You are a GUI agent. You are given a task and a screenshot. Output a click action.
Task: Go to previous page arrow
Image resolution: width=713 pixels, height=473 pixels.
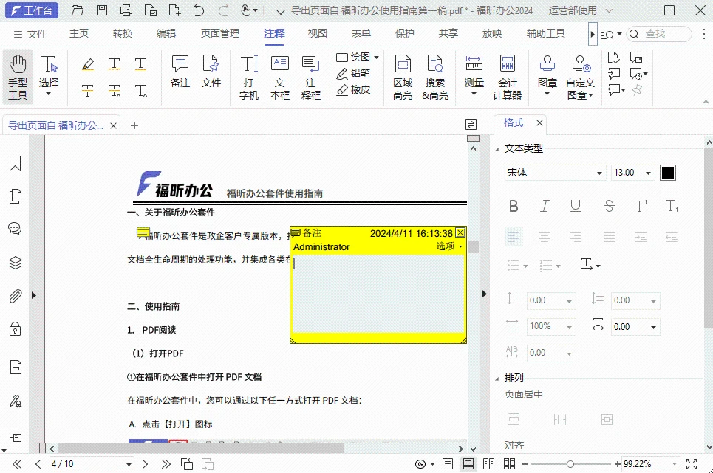[x=38, y=464]
